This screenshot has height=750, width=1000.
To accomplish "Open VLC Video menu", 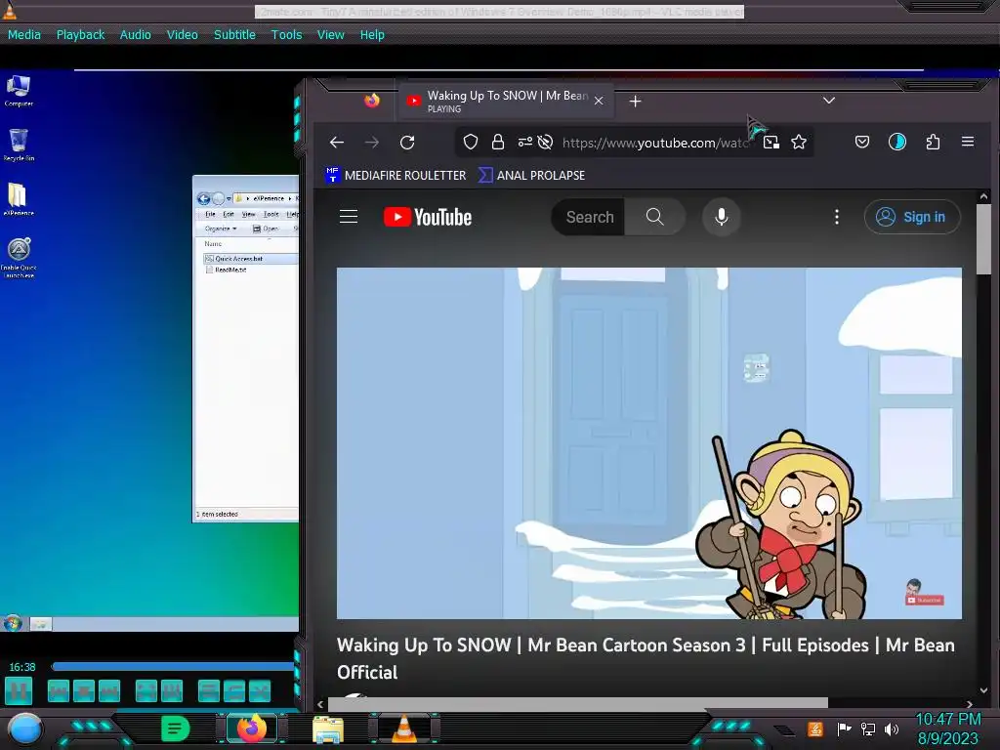I will (x=183, y=34).
